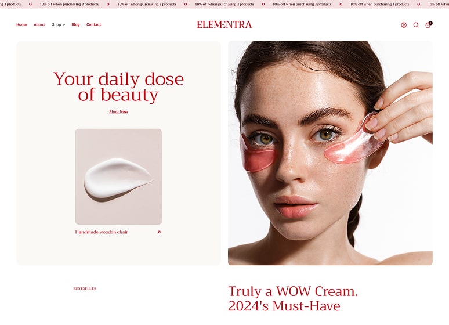449x325 pixels.
Task: Click the woman with eye patches image
Action: 330,153
